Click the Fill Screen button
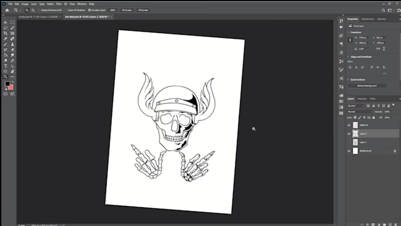The width and height of the screenshot is (401, 226). (x=143, y=10)
